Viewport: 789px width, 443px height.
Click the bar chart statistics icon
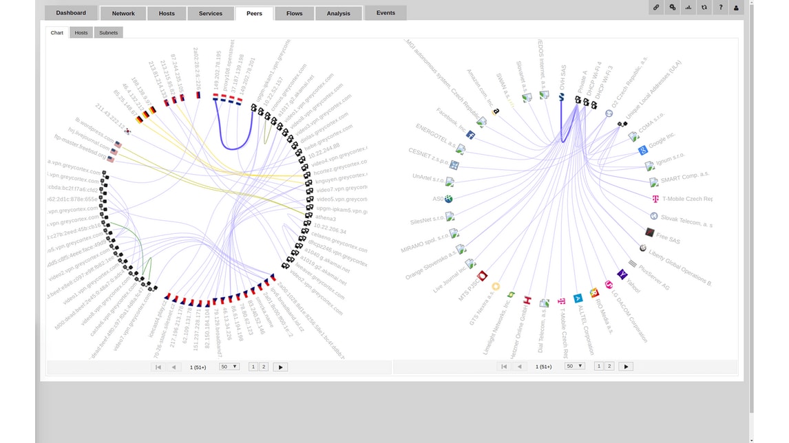pyautogui.click(x=688, y=8)
